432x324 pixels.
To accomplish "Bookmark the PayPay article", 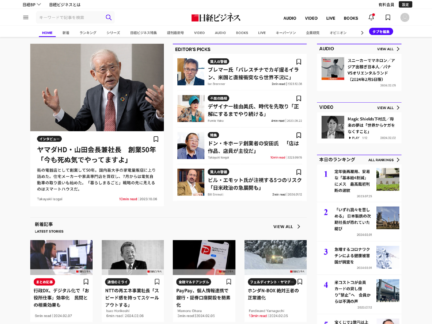I will coord(229,282).
